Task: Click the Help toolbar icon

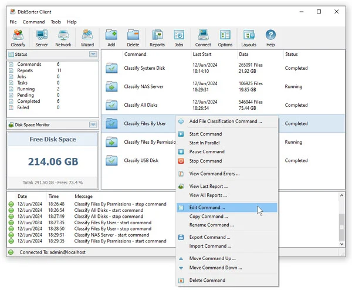Action: point(270,38)
